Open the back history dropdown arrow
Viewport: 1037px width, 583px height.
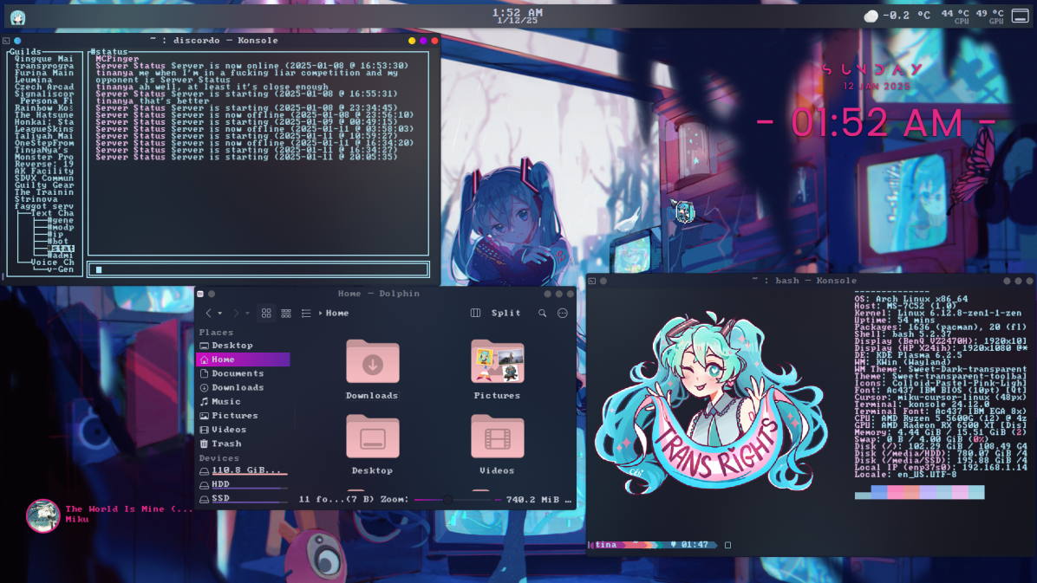click(220, 314)
